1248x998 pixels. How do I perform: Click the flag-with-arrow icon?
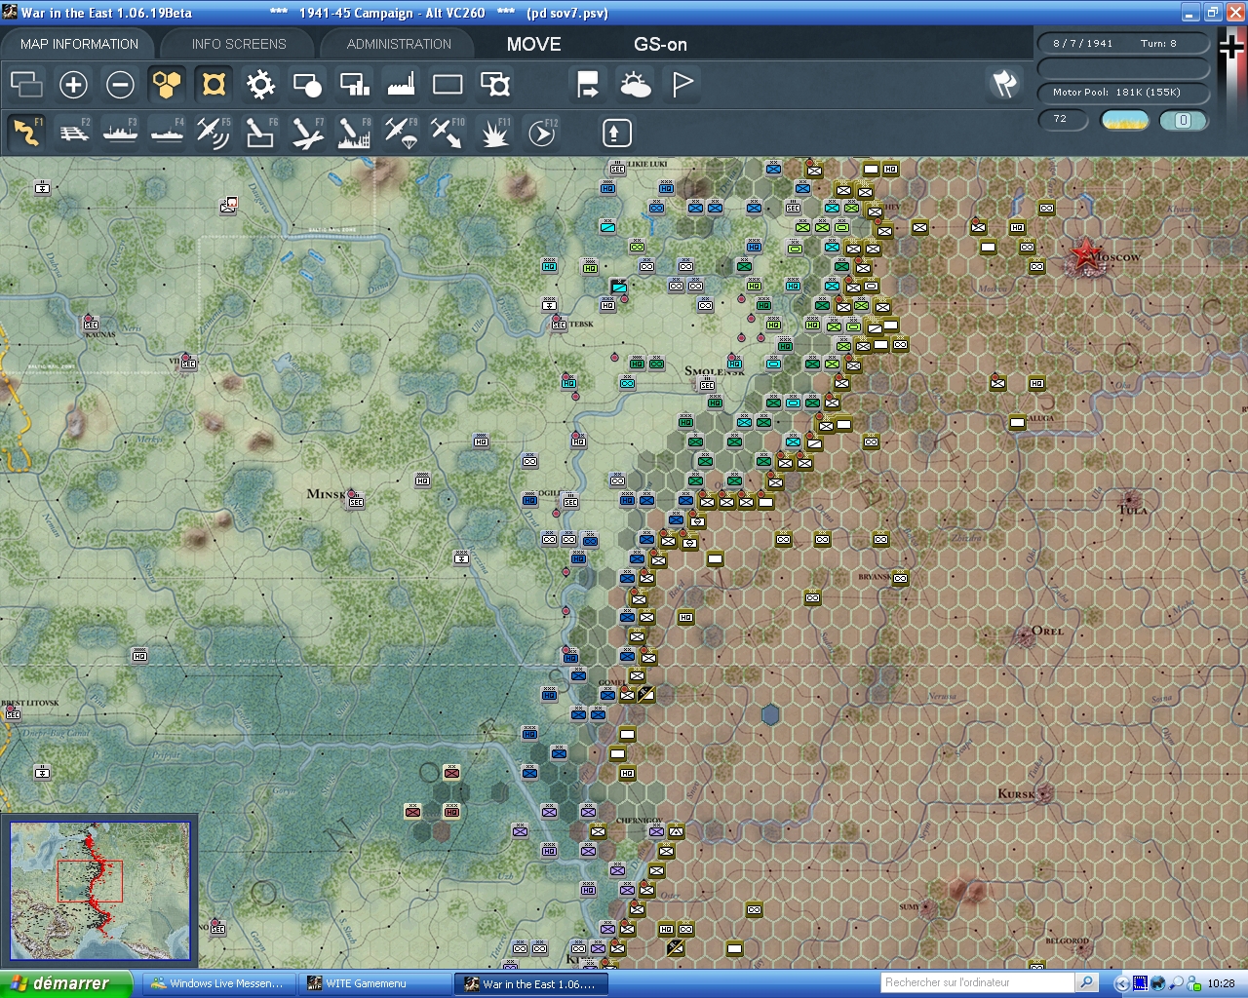pyautogui.click(x=588, y=85)
